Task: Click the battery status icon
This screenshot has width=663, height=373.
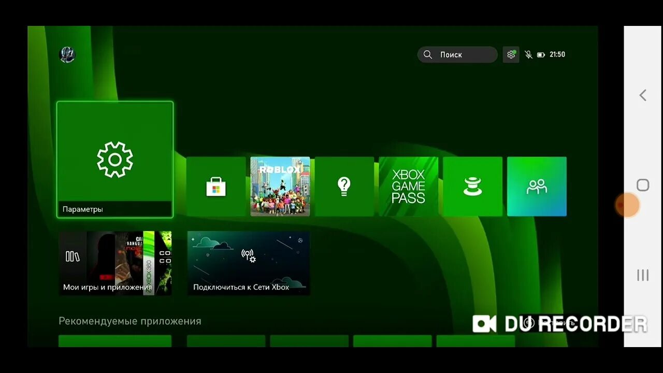Action: pyautogui.click(x=541, y=54)
